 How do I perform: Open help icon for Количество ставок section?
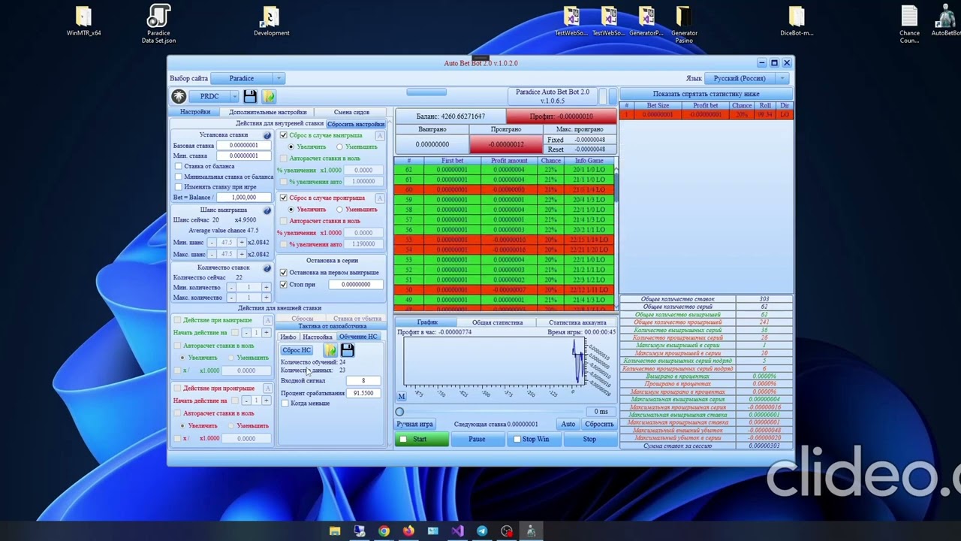pos(267,268)
